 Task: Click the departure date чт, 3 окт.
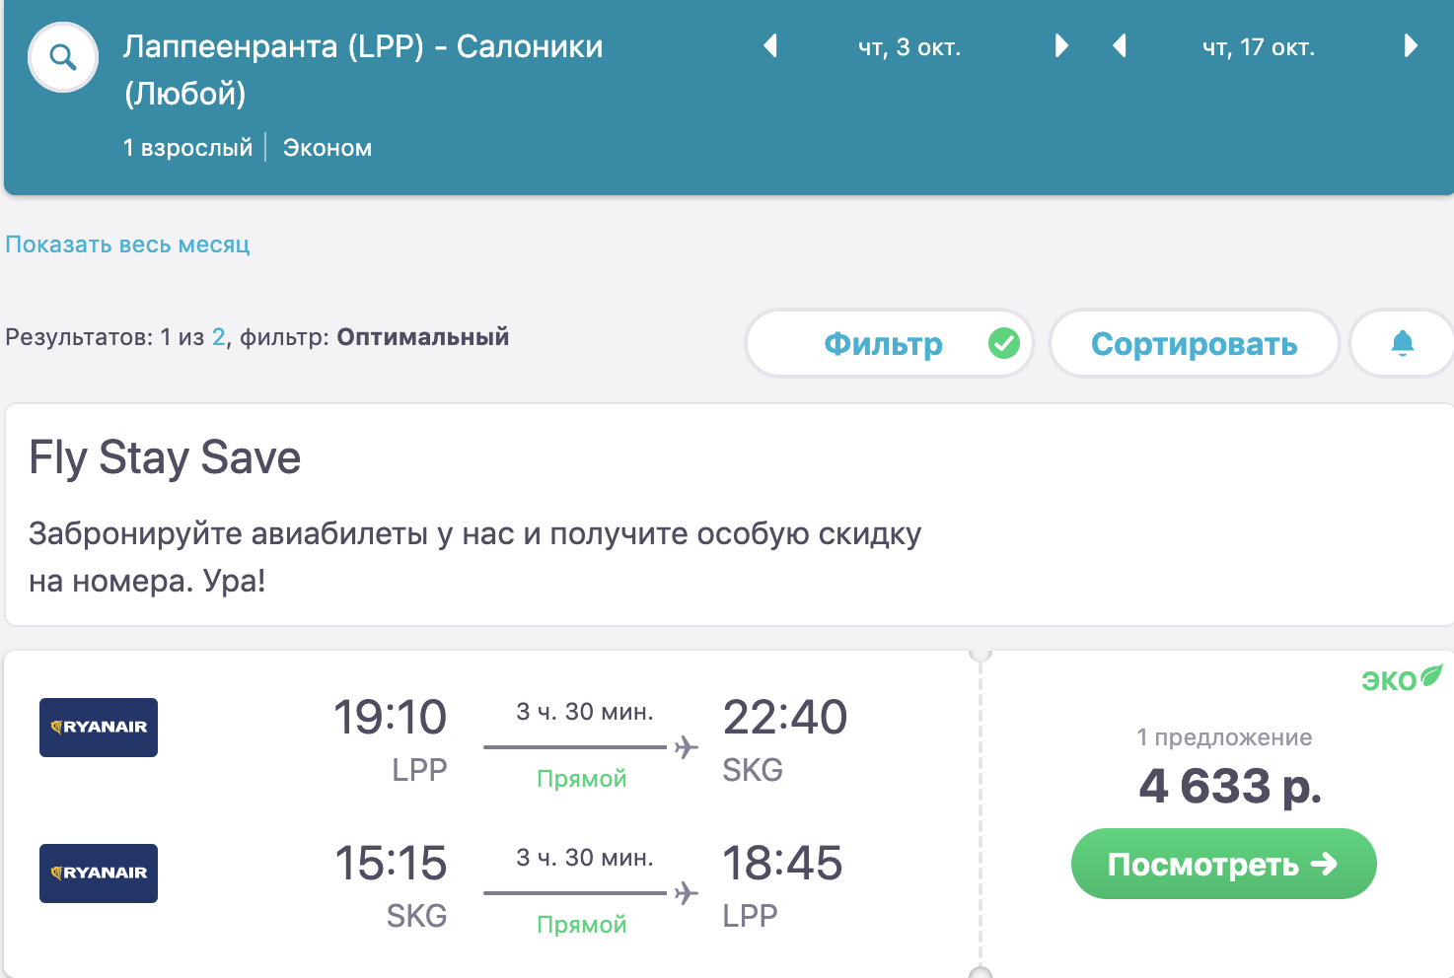909,47
